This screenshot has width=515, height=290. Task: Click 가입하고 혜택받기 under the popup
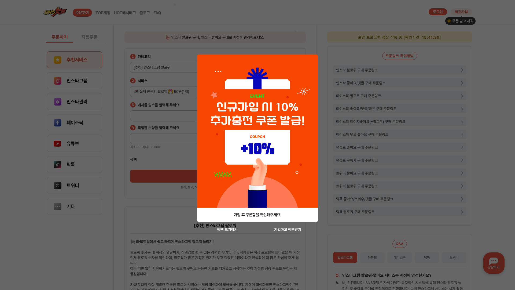tap(288, 230)
